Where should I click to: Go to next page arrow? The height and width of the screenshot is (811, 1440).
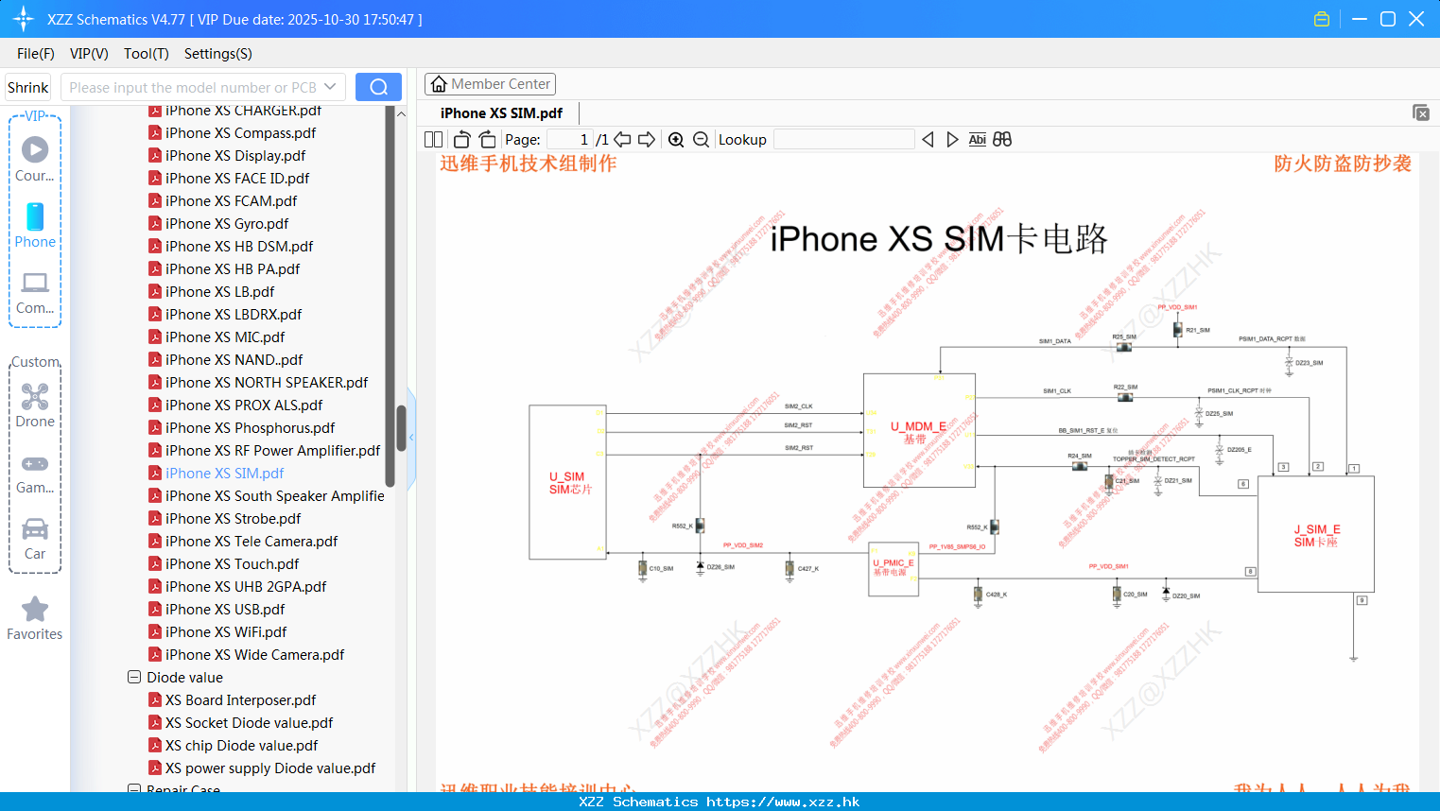coord(647,139)
